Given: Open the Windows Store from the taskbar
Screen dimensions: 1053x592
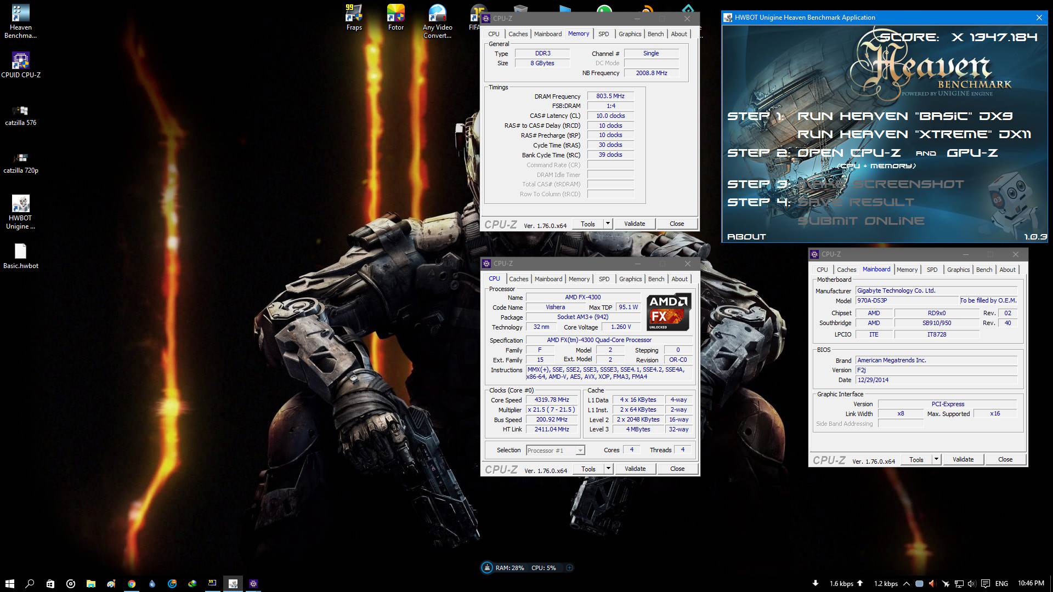Looking at the screenshot, I should pyautogui.click(x=50, y=583).
